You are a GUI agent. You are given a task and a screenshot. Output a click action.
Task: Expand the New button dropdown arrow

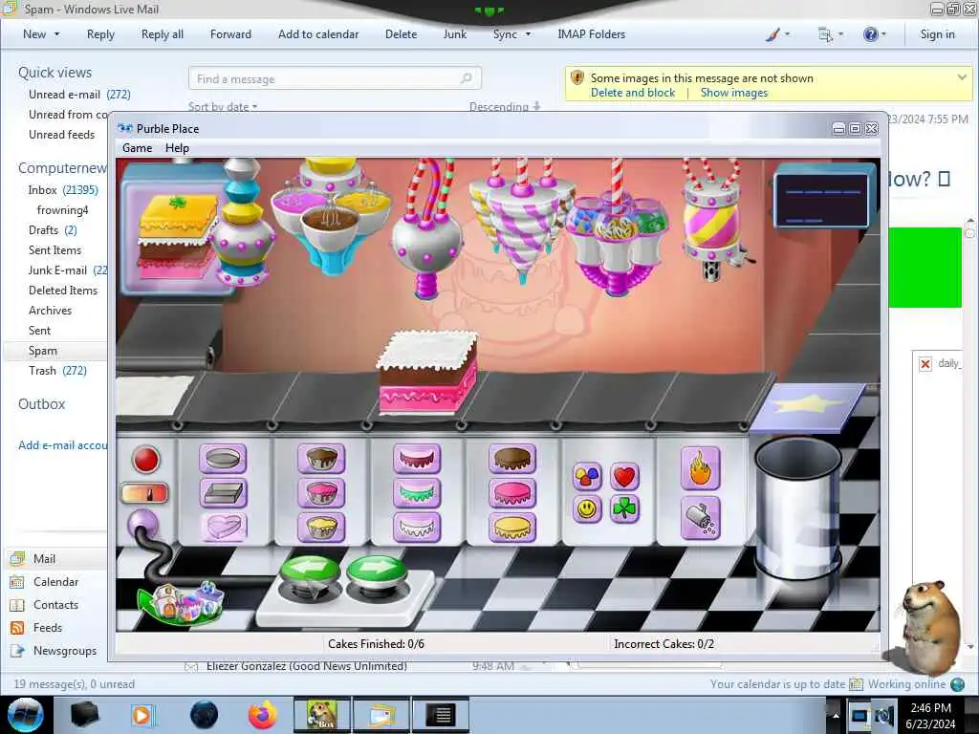click(56, 34)
